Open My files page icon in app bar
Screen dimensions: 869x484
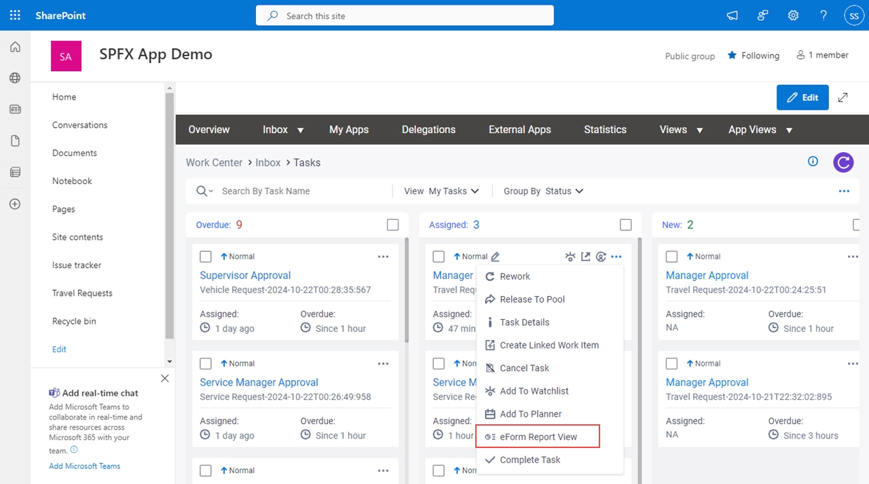(x=15, y=141)
